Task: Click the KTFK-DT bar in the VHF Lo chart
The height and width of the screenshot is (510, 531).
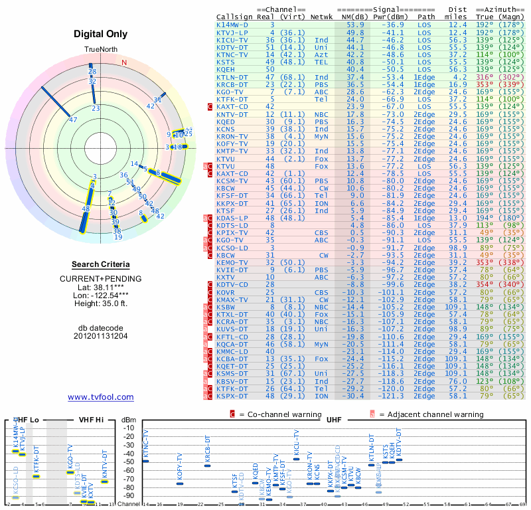Action: click(37, 476)
